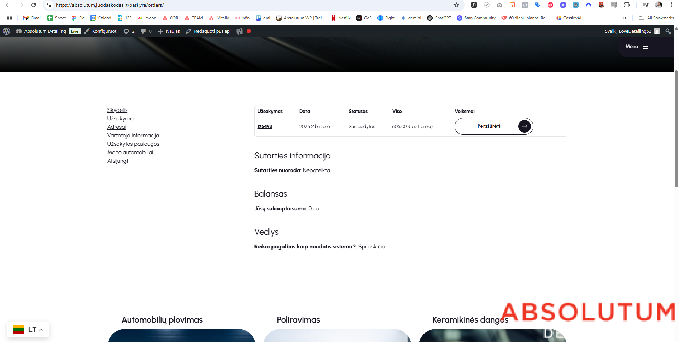Open Konfigūruoti in the admin bar
Image resolution: width=679 pixels, height=342 pixels.
101,31
